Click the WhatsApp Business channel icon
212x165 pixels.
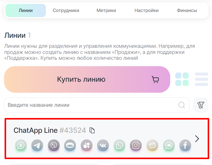(x=21, y=146)
